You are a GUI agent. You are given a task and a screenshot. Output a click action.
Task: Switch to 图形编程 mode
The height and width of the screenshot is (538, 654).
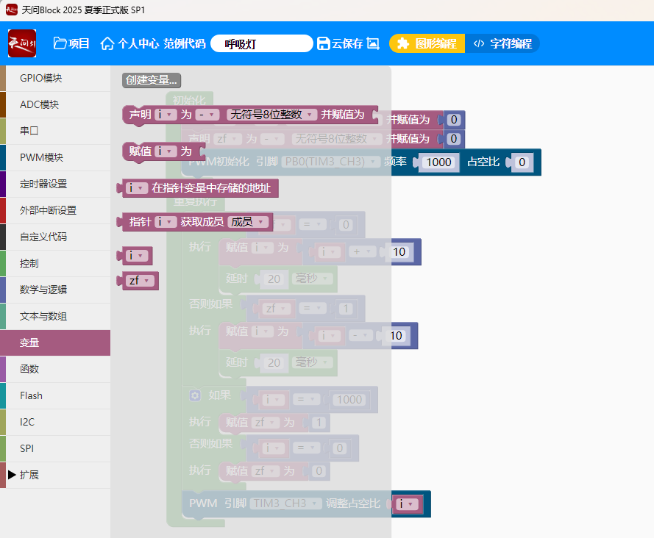pyautogui.click(x=427, y=43)
